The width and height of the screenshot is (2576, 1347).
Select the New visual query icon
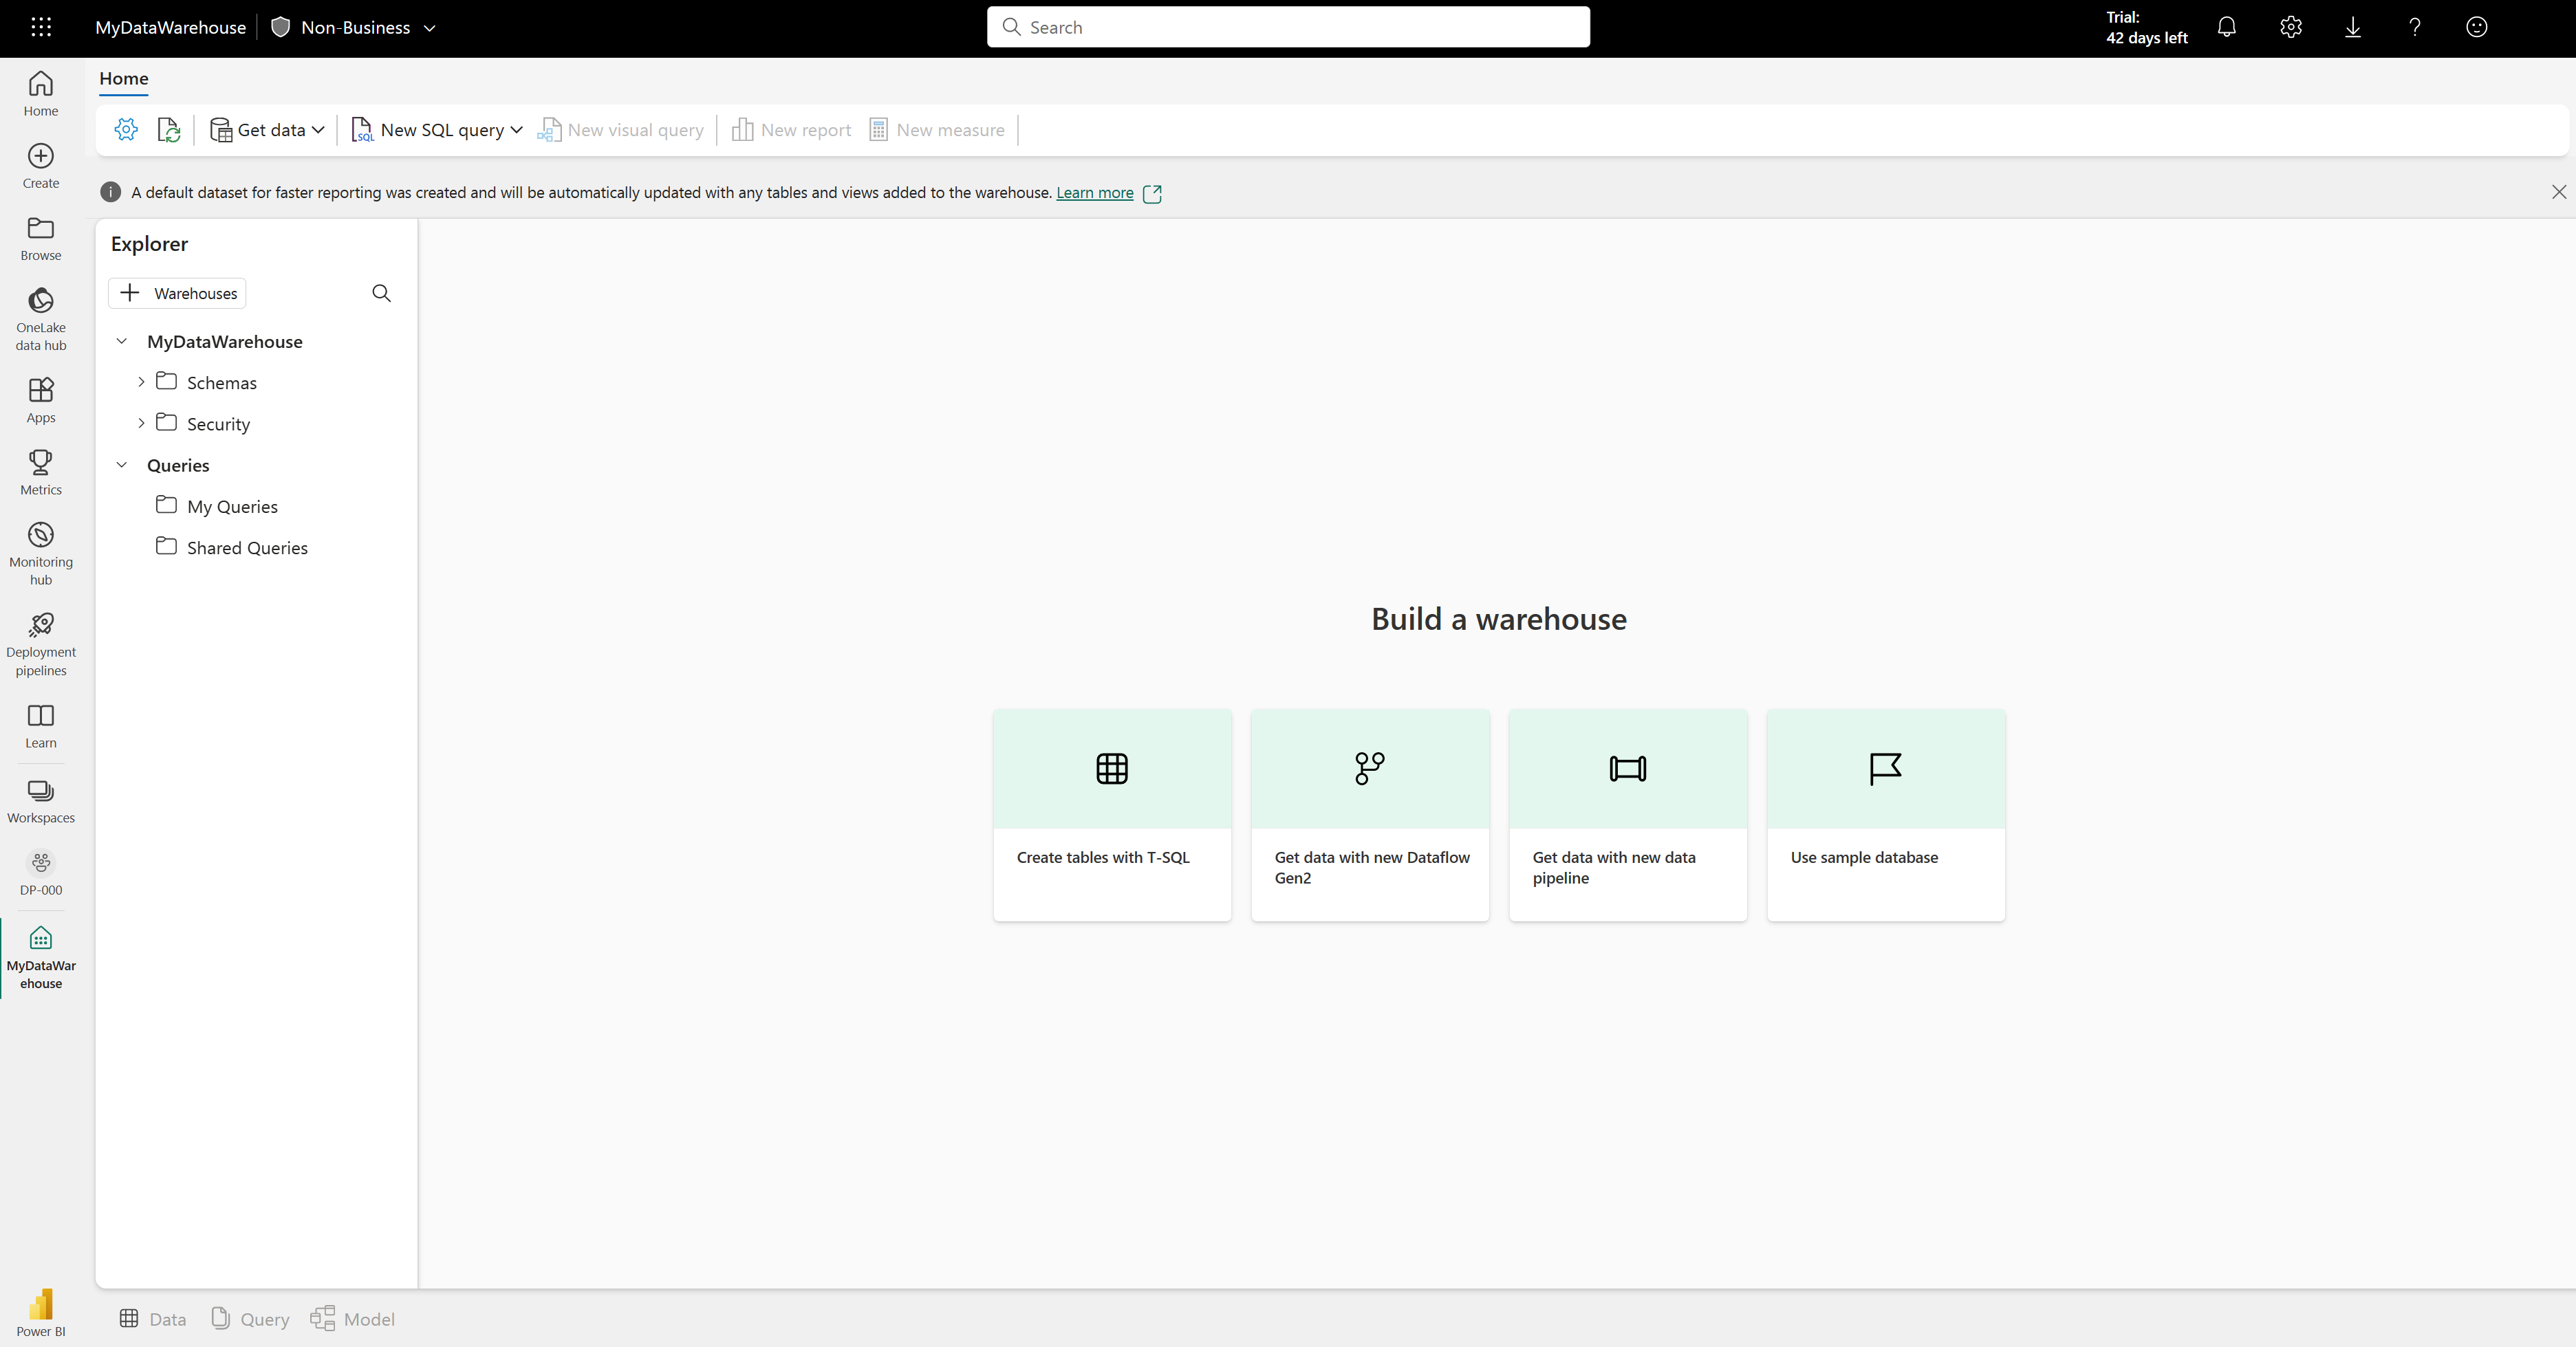pyautogui.click(x=549, y=129)
